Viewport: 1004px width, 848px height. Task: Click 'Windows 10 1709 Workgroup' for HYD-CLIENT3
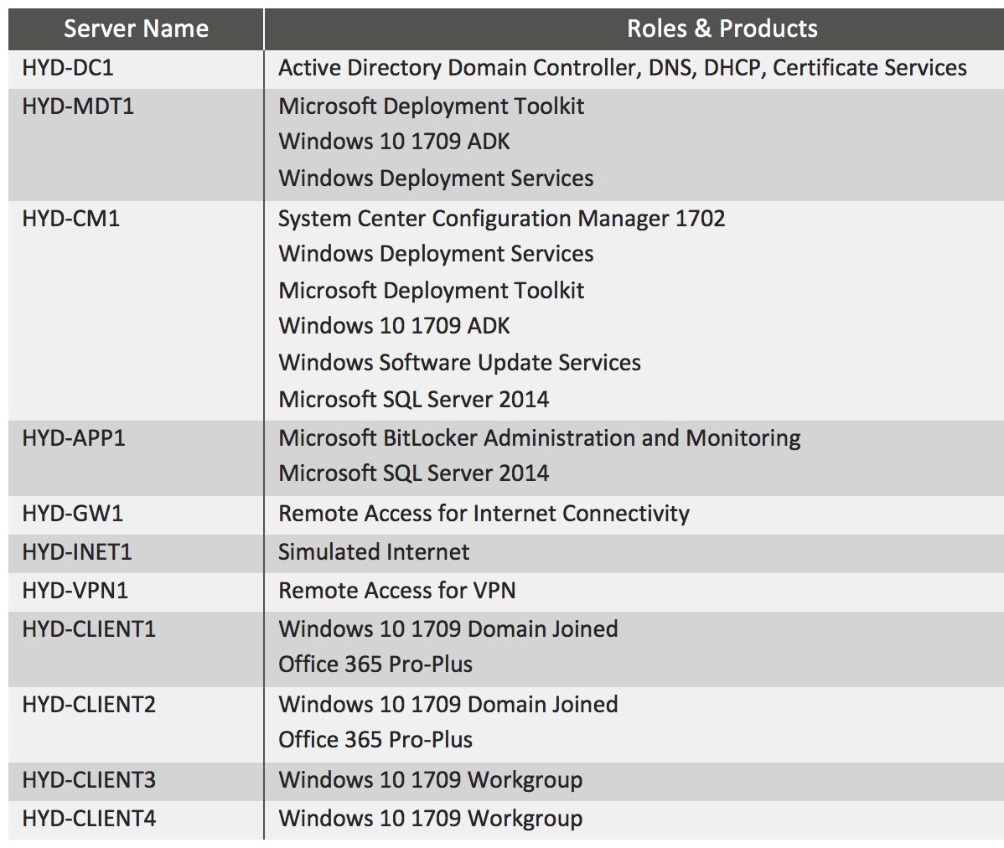430,780
